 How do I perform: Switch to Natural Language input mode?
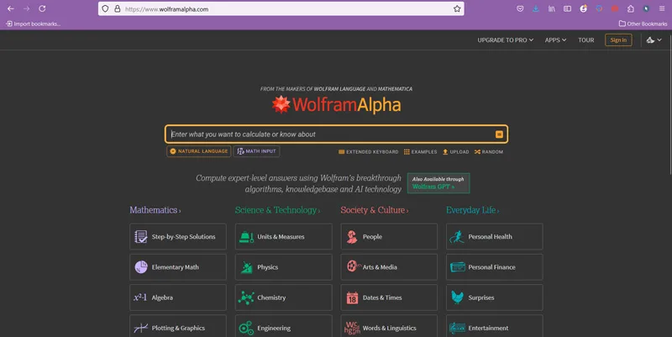pos(199,151)
